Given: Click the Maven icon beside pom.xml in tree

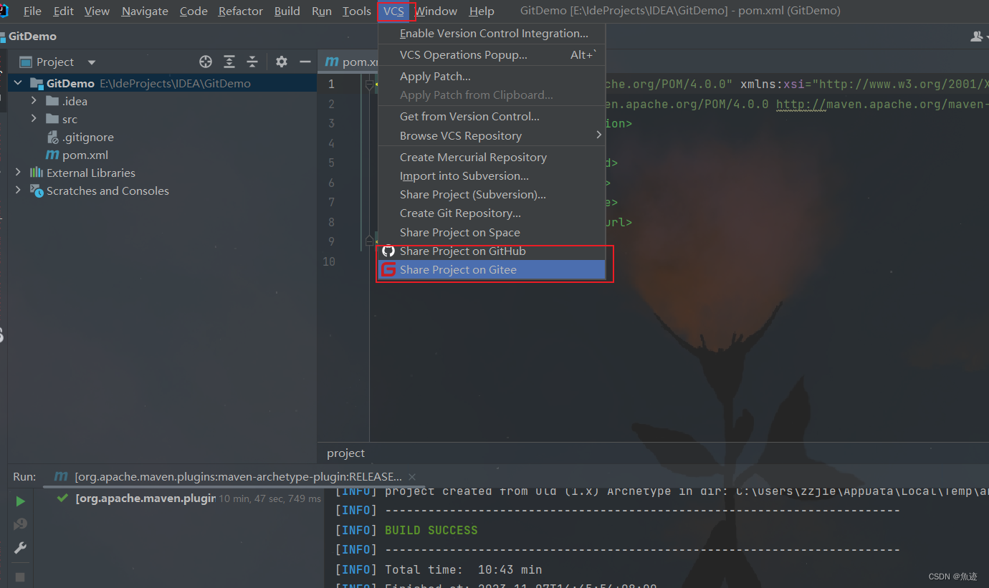Looking at the screenshot, I should pos(52,155).
